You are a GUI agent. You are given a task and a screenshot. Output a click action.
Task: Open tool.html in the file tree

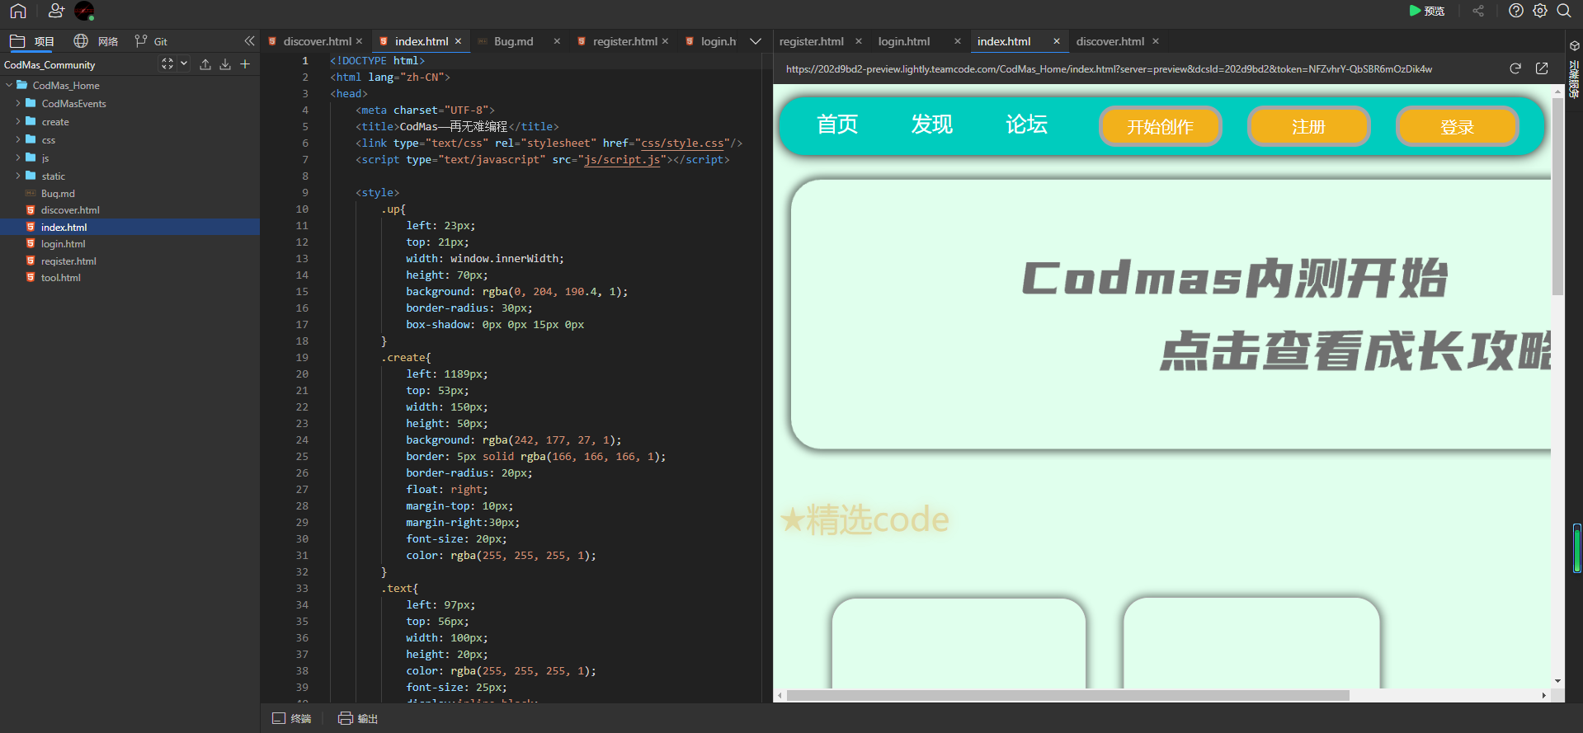(61, 278)
